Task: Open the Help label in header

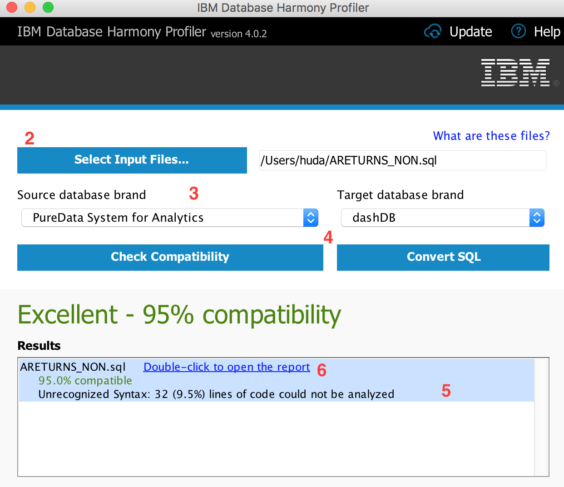Action: tap(547, 31)
